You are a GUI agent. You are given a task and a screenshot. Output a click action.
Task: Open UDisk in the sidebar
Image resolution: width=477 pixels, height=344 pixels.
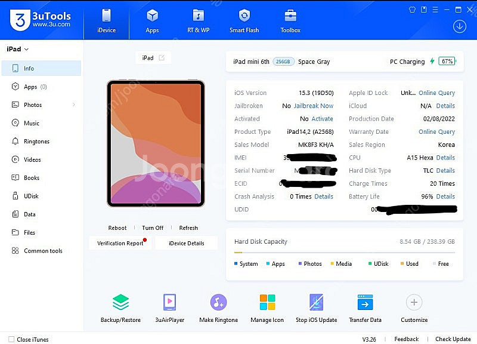[41, 196]
